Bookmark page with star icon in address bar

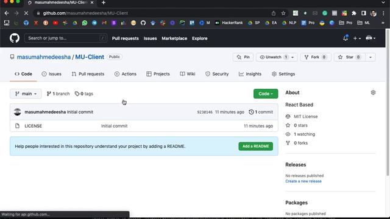click(x=283, y=13)
